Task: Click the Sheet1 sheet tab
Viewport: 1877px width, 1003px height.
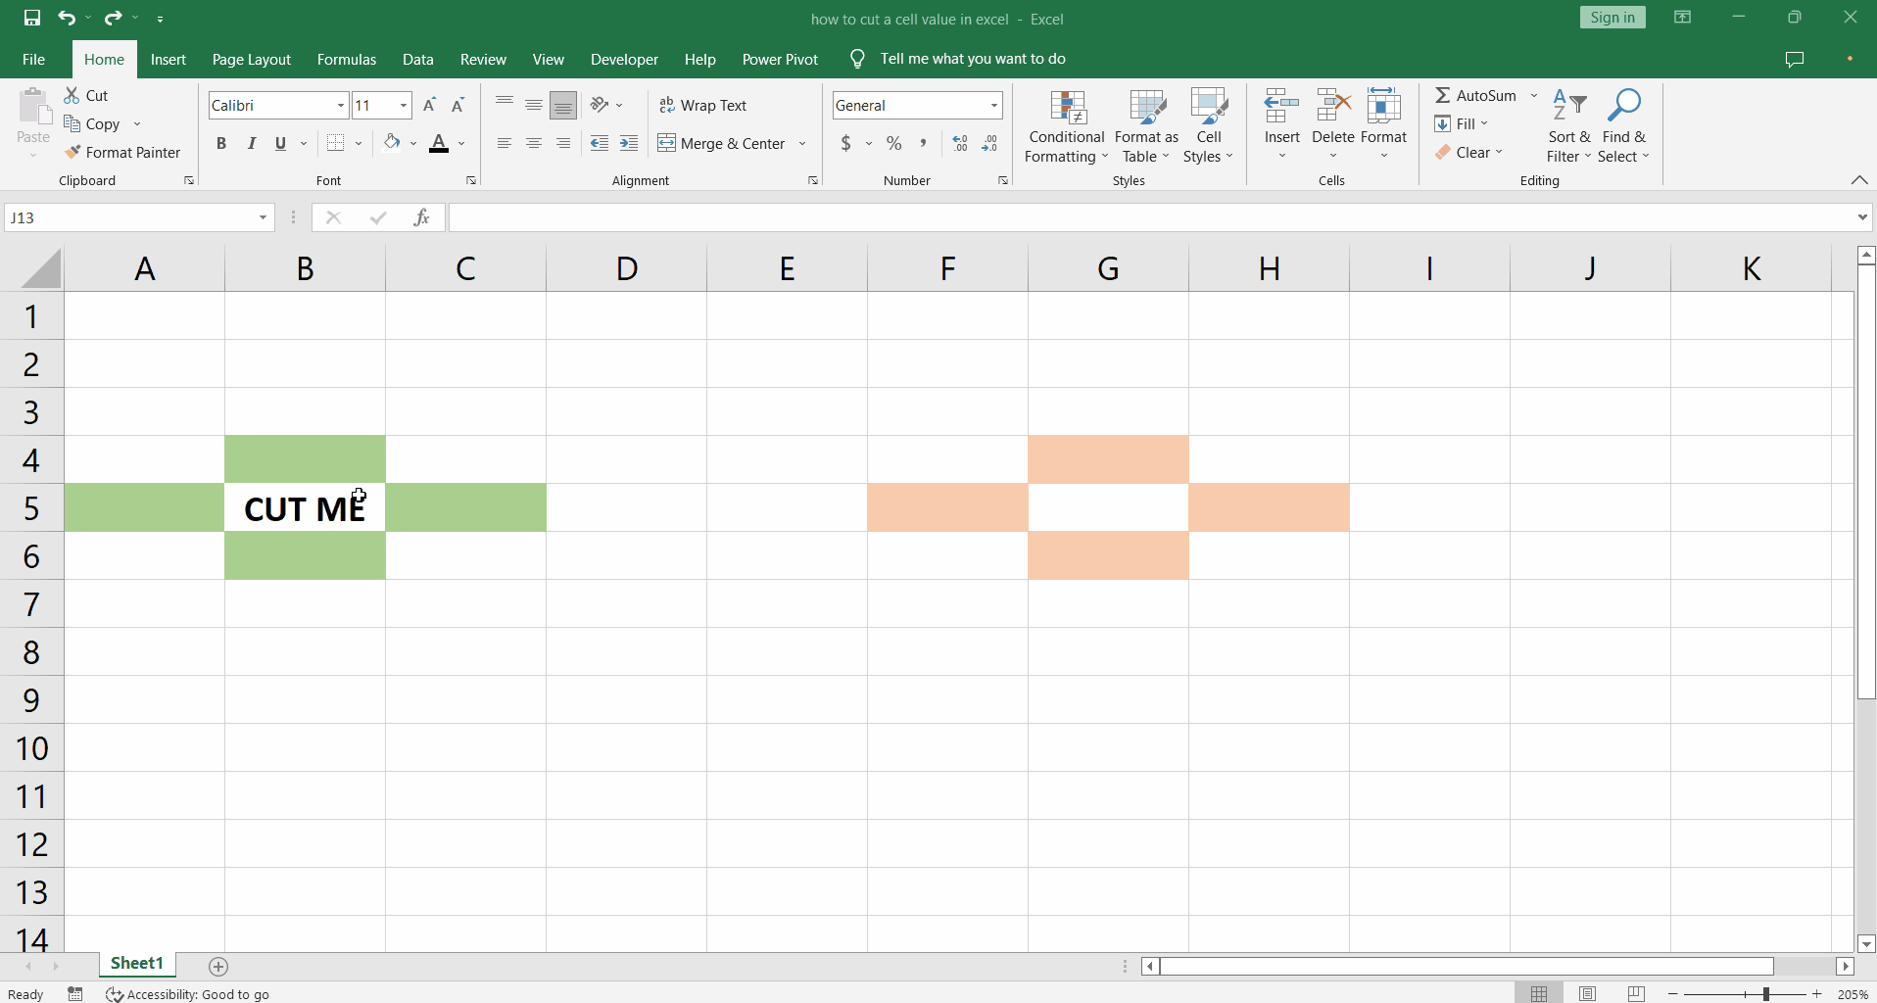Action: 137,964
